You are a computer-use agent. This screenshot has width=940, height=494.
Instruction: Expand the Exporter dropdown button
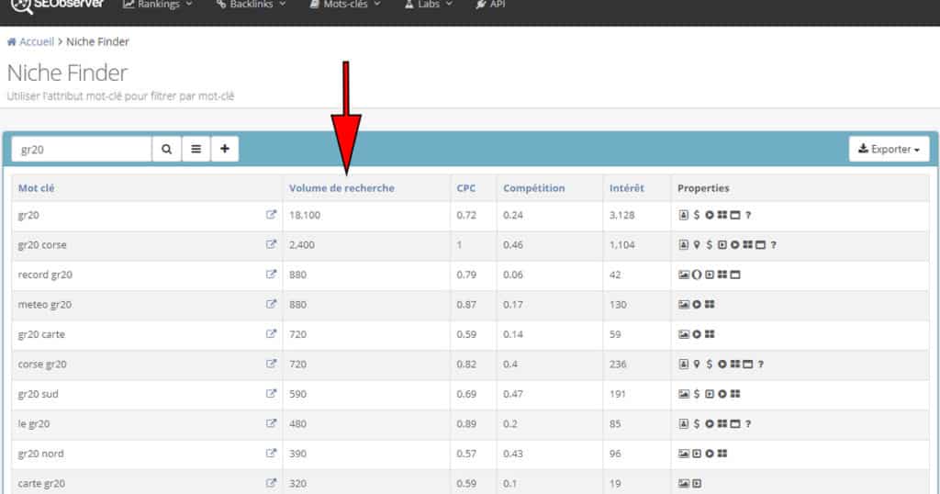point(889,150)
